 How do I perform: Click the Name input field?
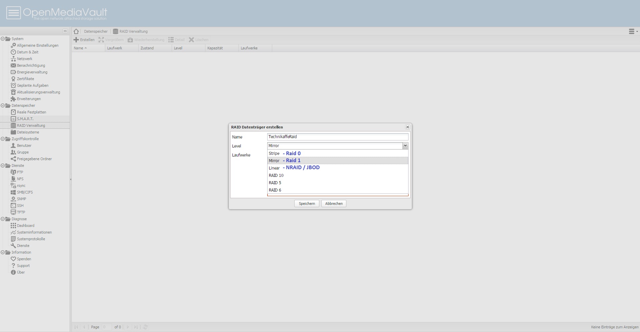[338, 137]
